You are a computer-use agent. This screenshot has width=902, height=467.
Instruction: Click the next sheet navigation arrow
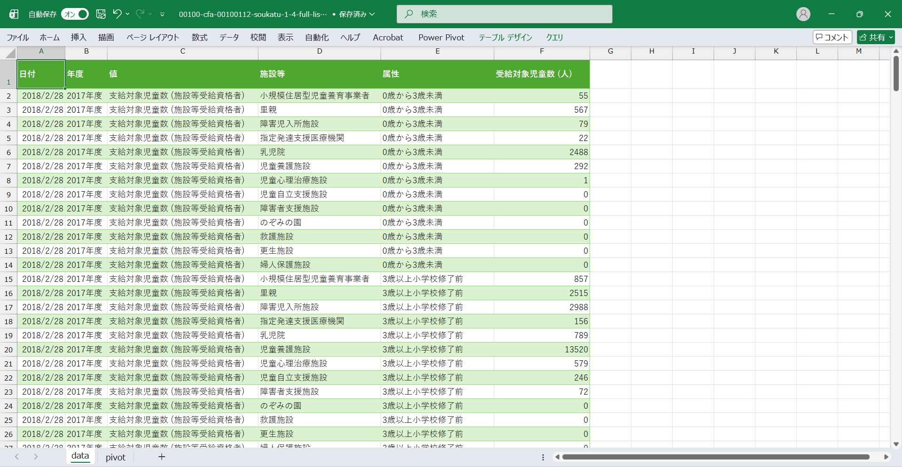pyautogui.click(x=36, y=457)
